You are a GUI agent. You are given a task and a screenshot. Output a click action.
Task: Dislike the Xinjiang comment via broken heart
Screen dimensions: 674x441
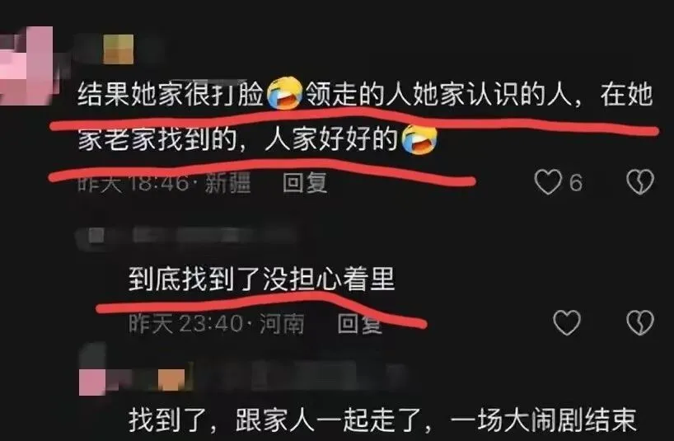click(640, 182)
